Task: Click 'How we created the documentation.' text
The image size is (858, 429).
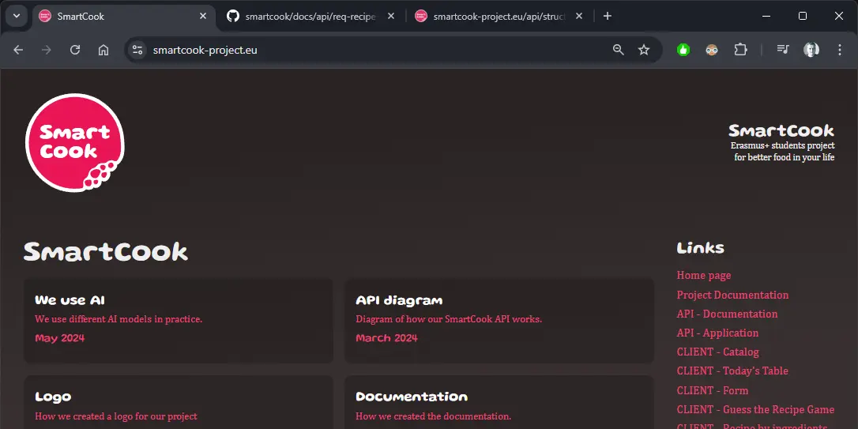Action: [x=434, y=416]
